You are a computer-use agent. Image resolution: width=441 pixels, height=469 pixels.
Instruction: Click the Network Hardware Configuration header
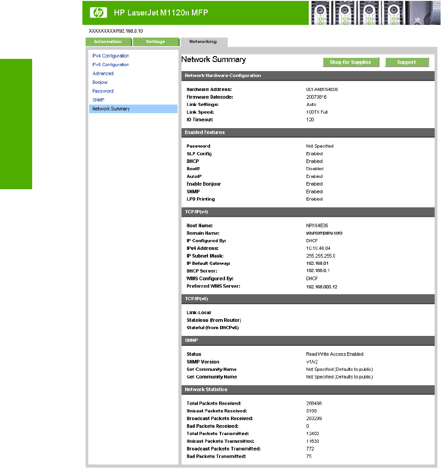pyautogui.click(x=308, y=76)
